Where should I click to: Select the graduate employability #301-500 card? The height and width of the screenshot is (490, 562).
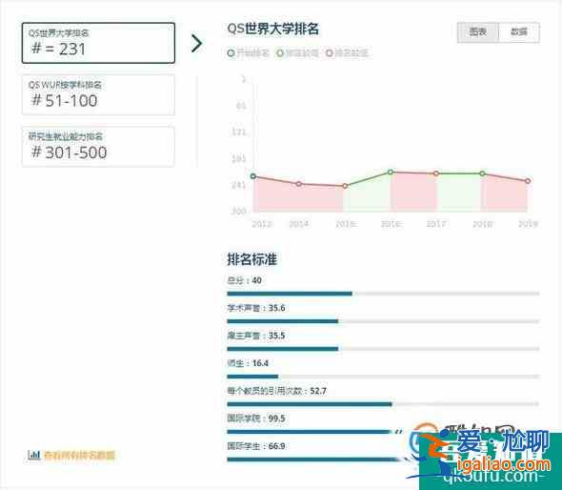coord(98,147)
